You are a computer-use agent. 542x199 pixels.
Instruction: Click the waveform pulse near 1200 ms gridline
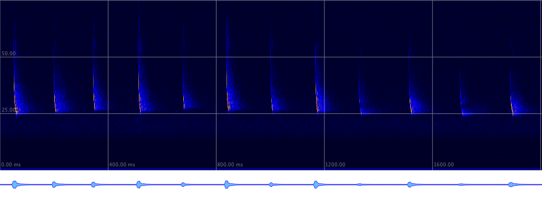316,185
